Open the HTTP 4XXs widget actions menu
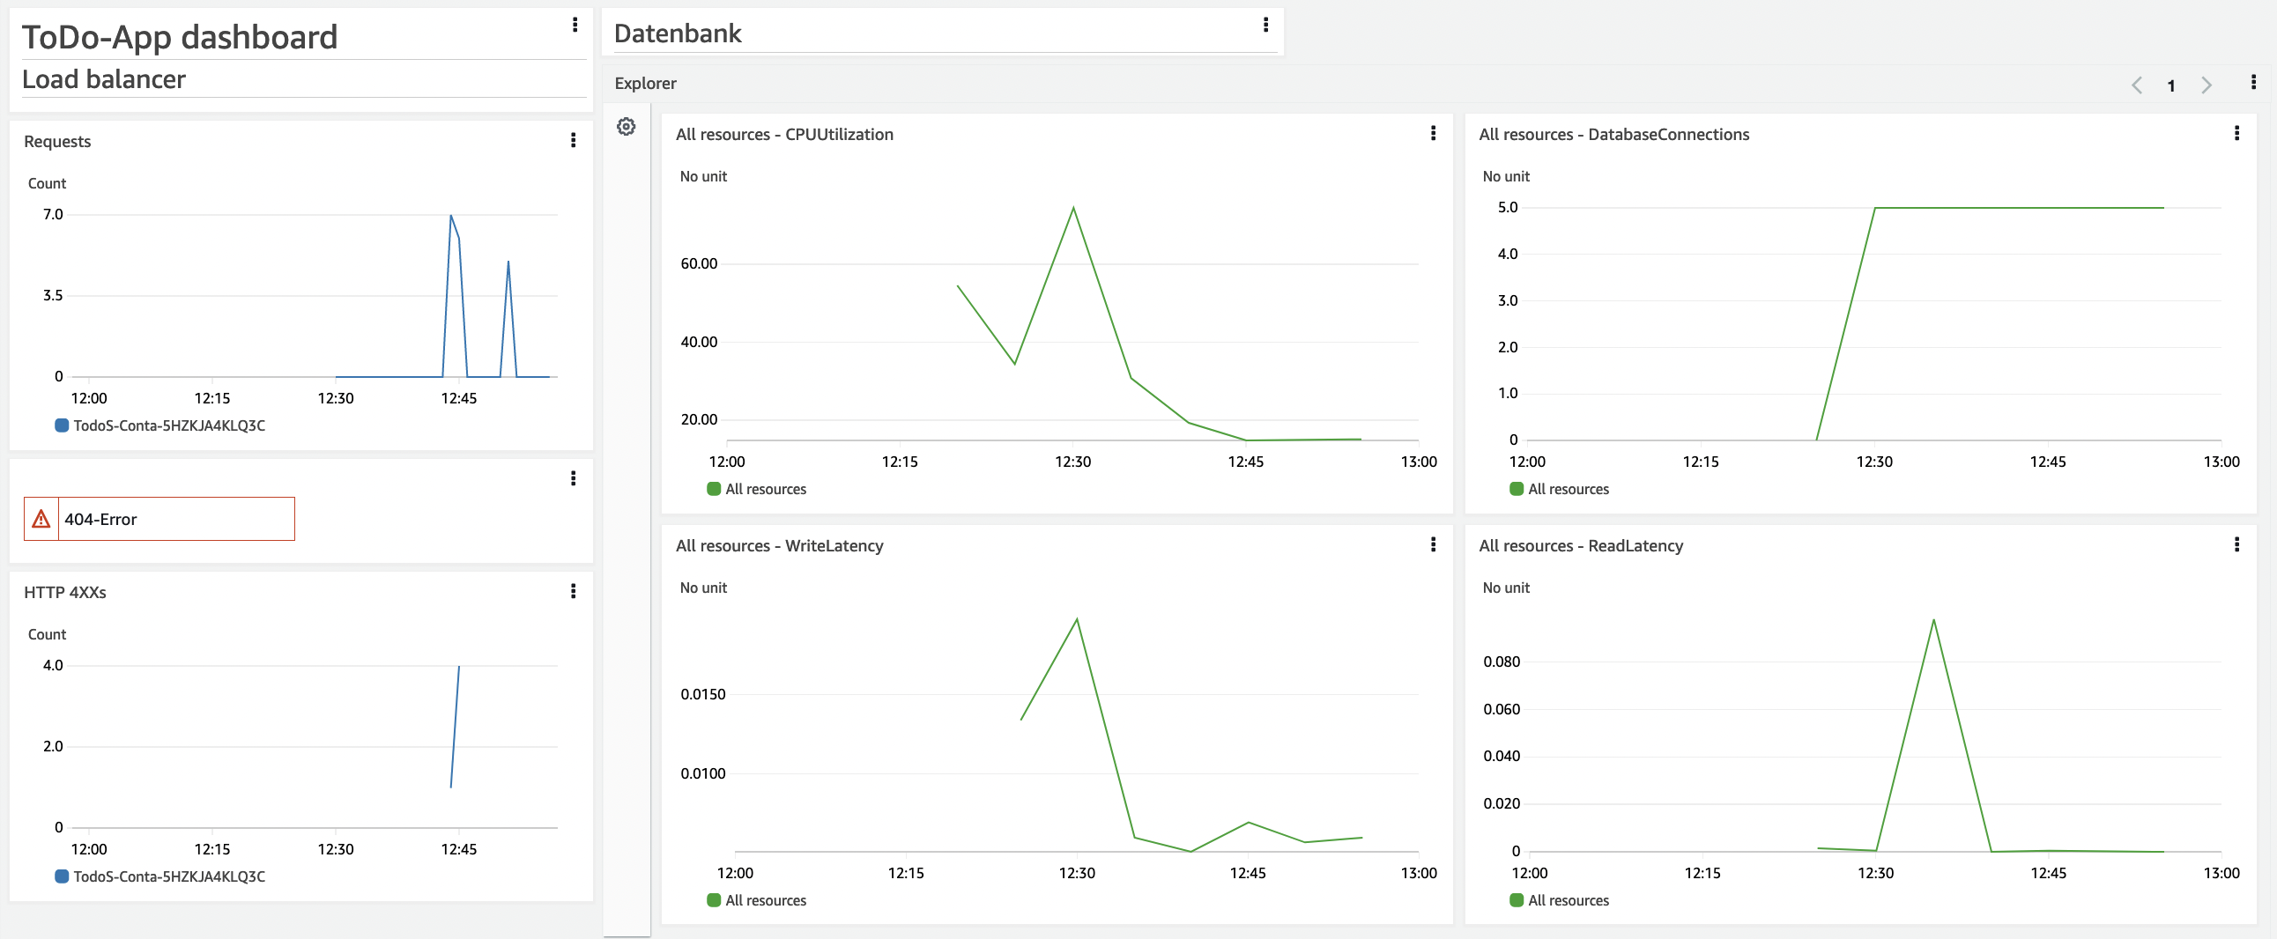The image size is (2277, 939). pyautogui.click(x=574, y=591)
